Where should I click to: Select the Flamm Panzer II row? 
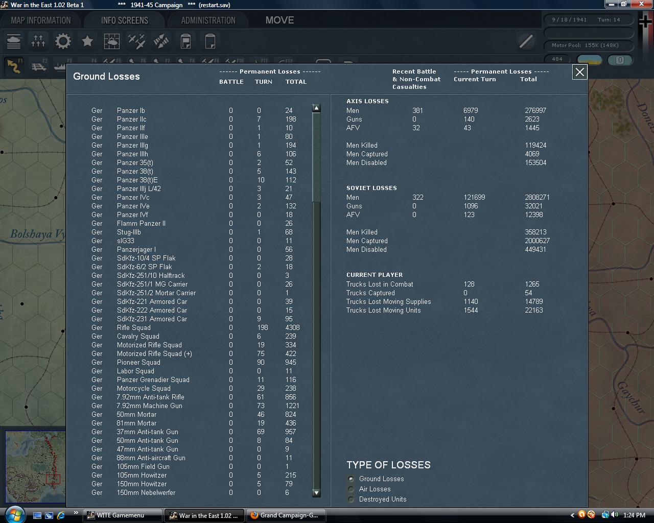pos(194,223)
